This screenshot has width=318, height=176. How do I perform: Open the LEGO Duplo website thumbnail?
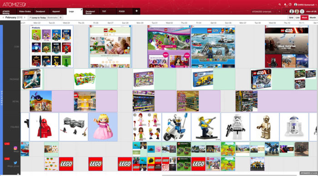pyautogui.click(x=110, y=46)
